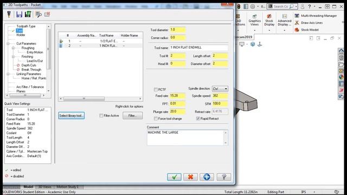Image resolution: width=347 pixels, height=195 pixels.
Task: Collapse the Roughing tree node
Action: 13,48
